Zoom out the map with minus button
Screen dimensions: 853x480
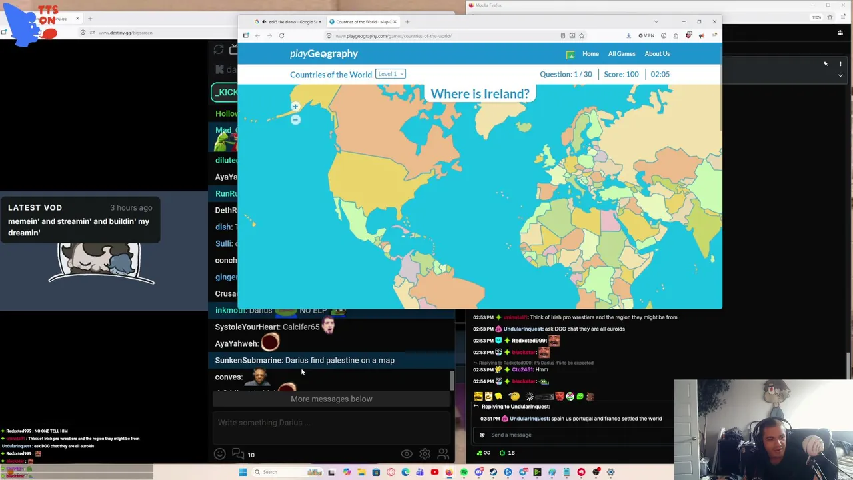(295, 120)
